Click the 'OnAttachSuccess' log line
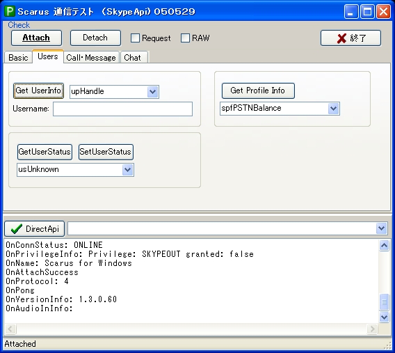 click(42, 272)
